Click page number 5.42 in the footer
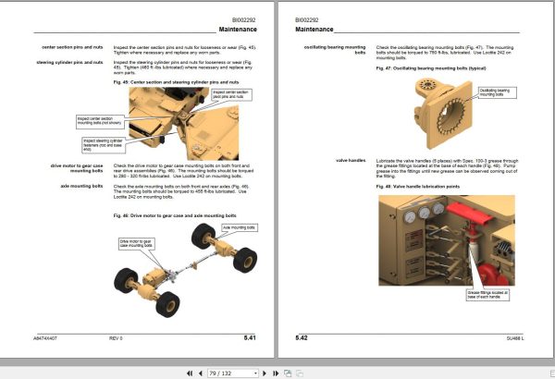This screenshot has height=379, width=555. coord(302,338)
